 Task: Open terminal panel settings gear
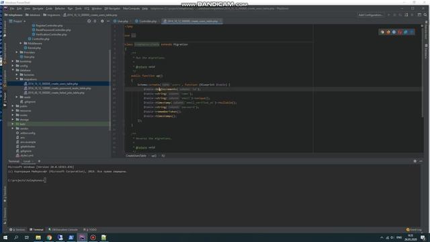click(x=415, y=161)
